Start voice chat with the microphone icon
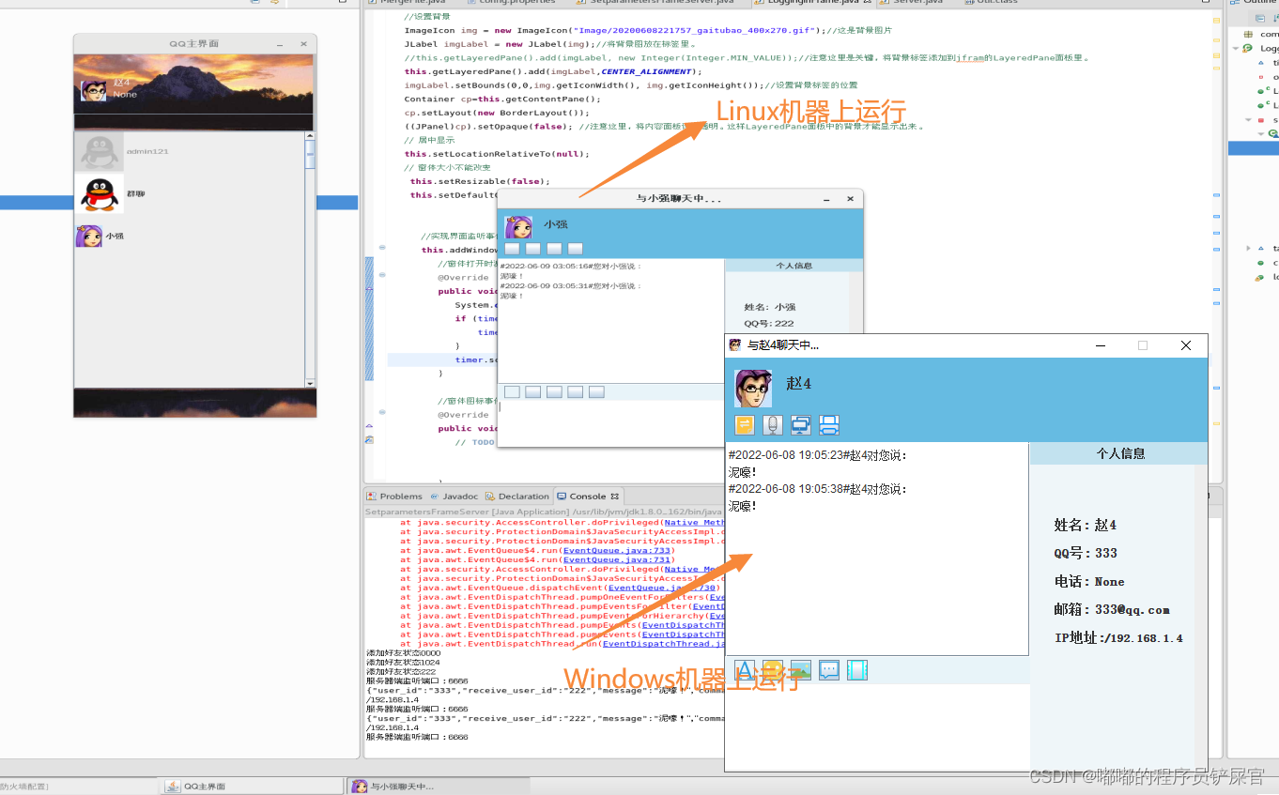 (773, 425)
